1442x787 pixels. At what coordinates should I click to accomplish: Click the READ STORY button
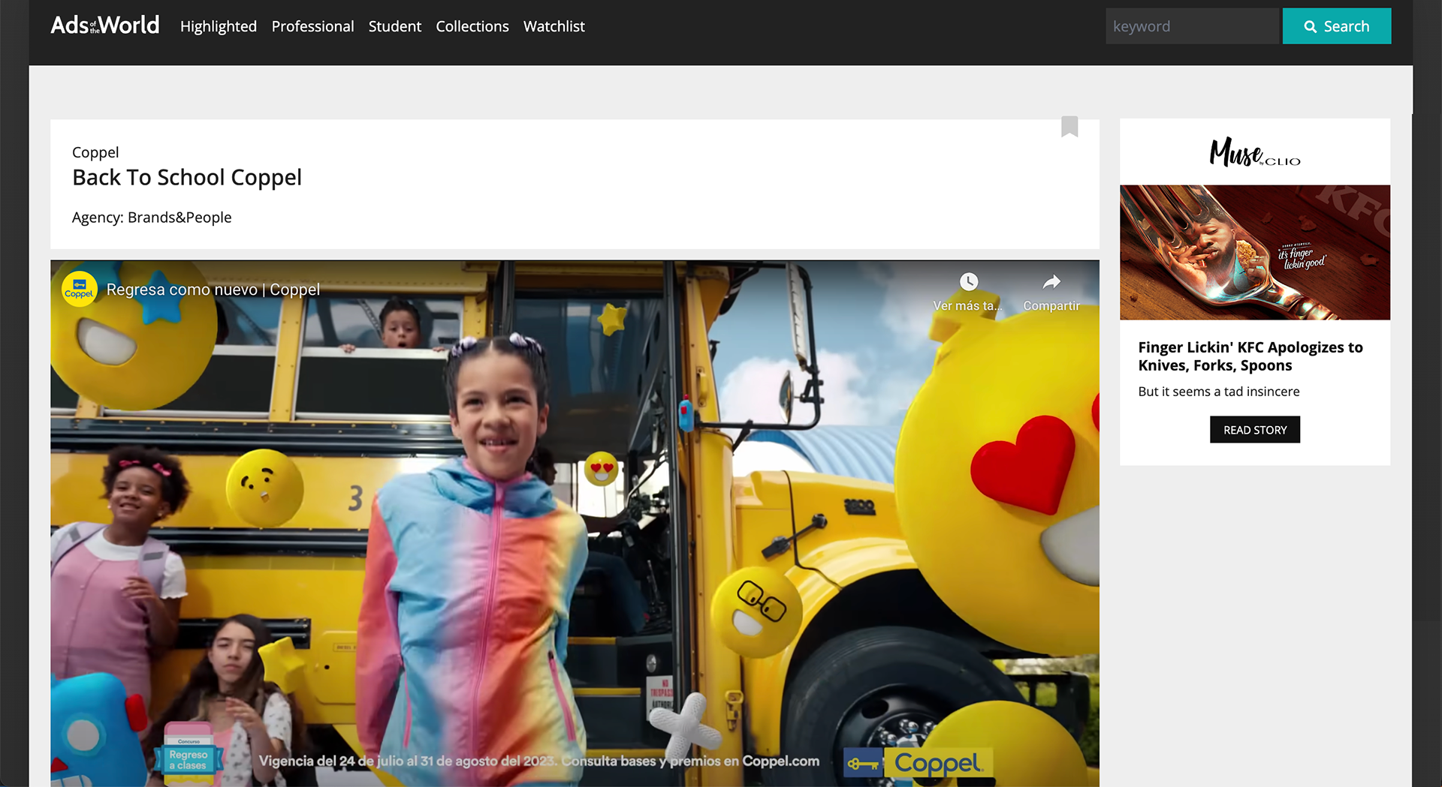1255,430
